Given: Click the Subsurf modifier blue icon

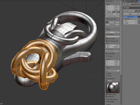Looking at the screenshot, I should click(127, 11).
